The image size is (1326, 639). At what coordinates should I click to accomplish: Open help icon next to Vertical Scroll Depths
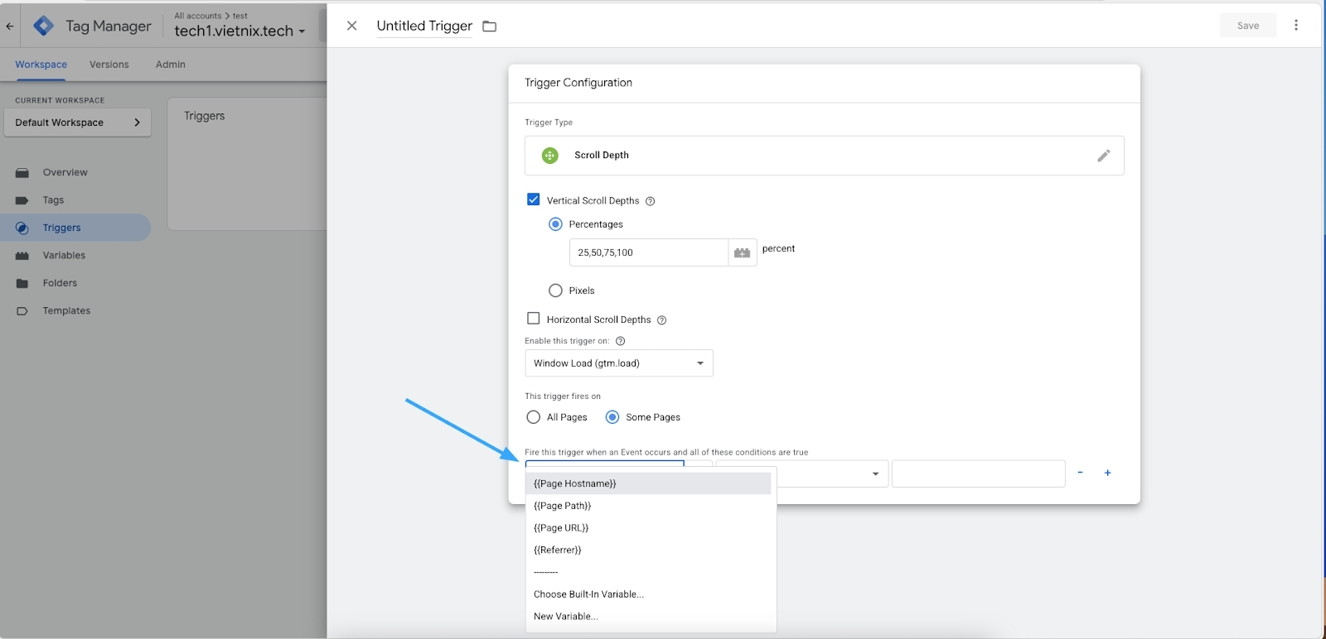point(651,201)
